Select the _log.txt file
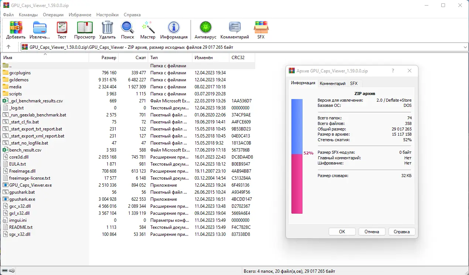Screen dimensions: 469x275 (13, 108)
